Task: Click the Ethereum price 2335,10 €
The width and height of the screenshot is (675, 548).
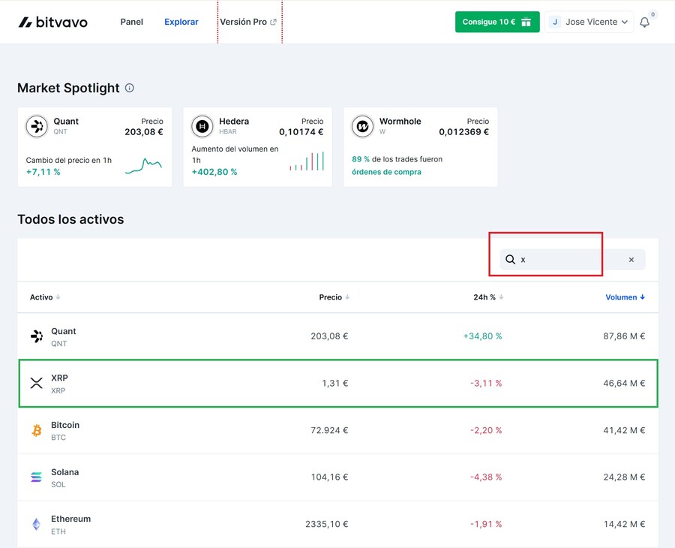Action: click(x=327, y=524)
